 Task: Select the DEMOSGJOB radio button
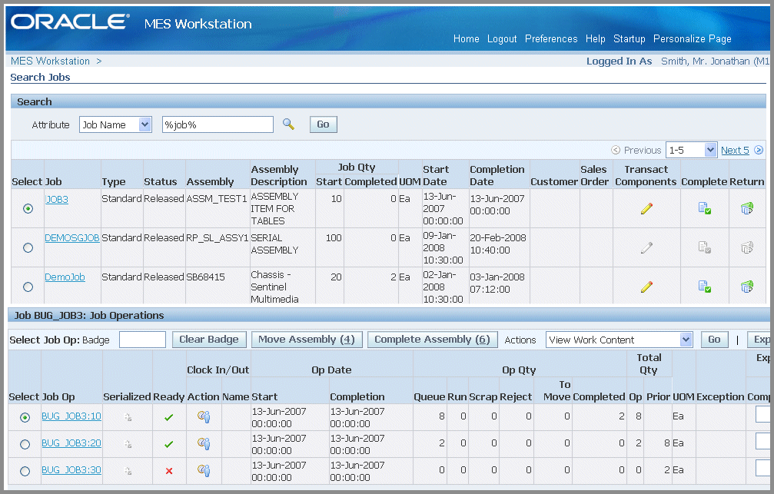28,247
